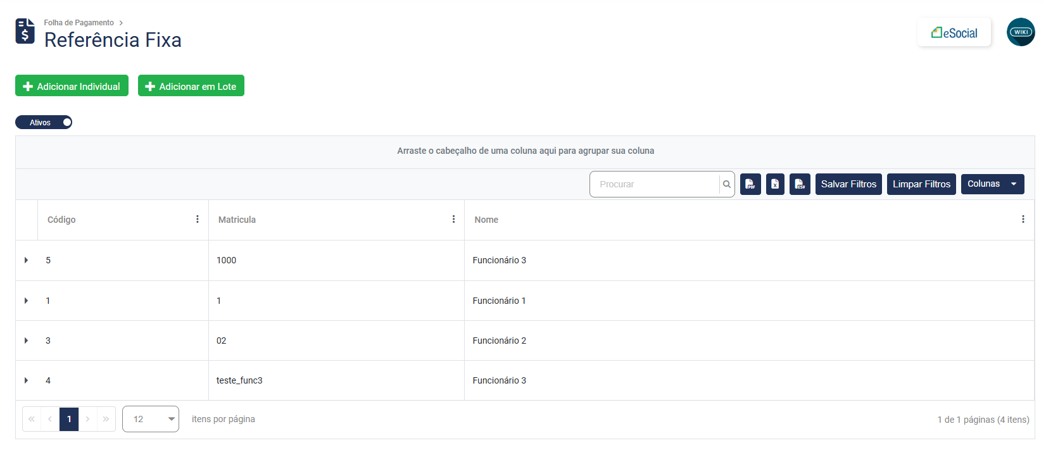1046x450 pixels.
Task: Click the Salvar Filtros button
Action: pos(848,184)
